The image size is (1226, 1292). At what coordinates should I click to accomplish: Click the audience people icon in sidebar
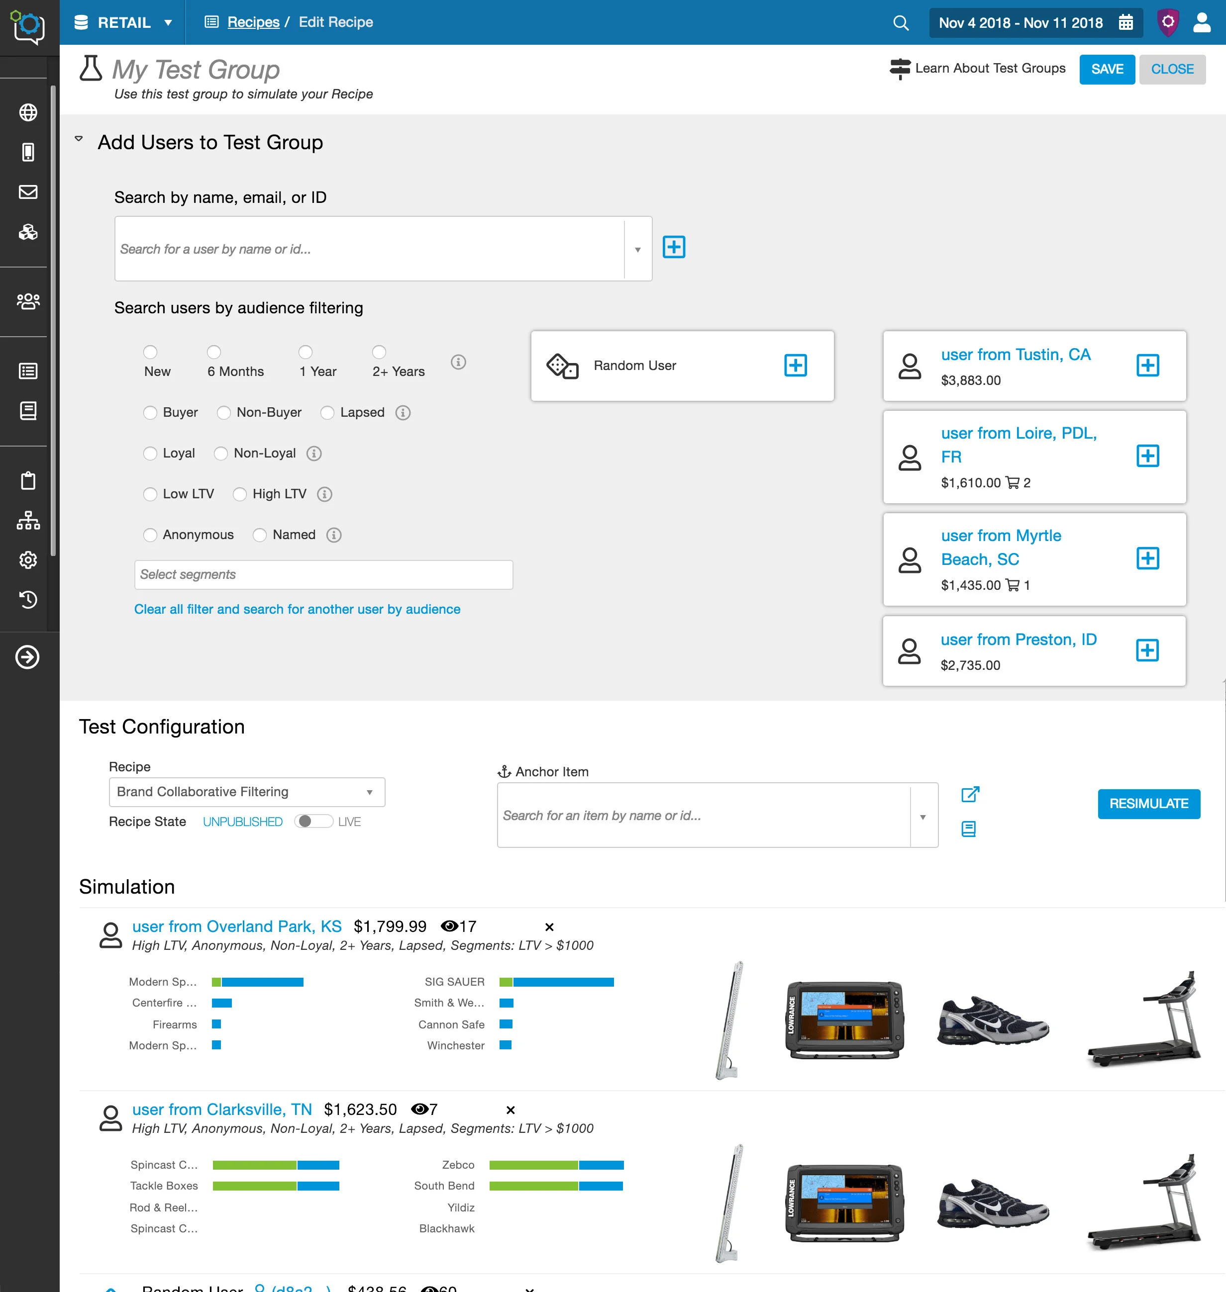28,301
